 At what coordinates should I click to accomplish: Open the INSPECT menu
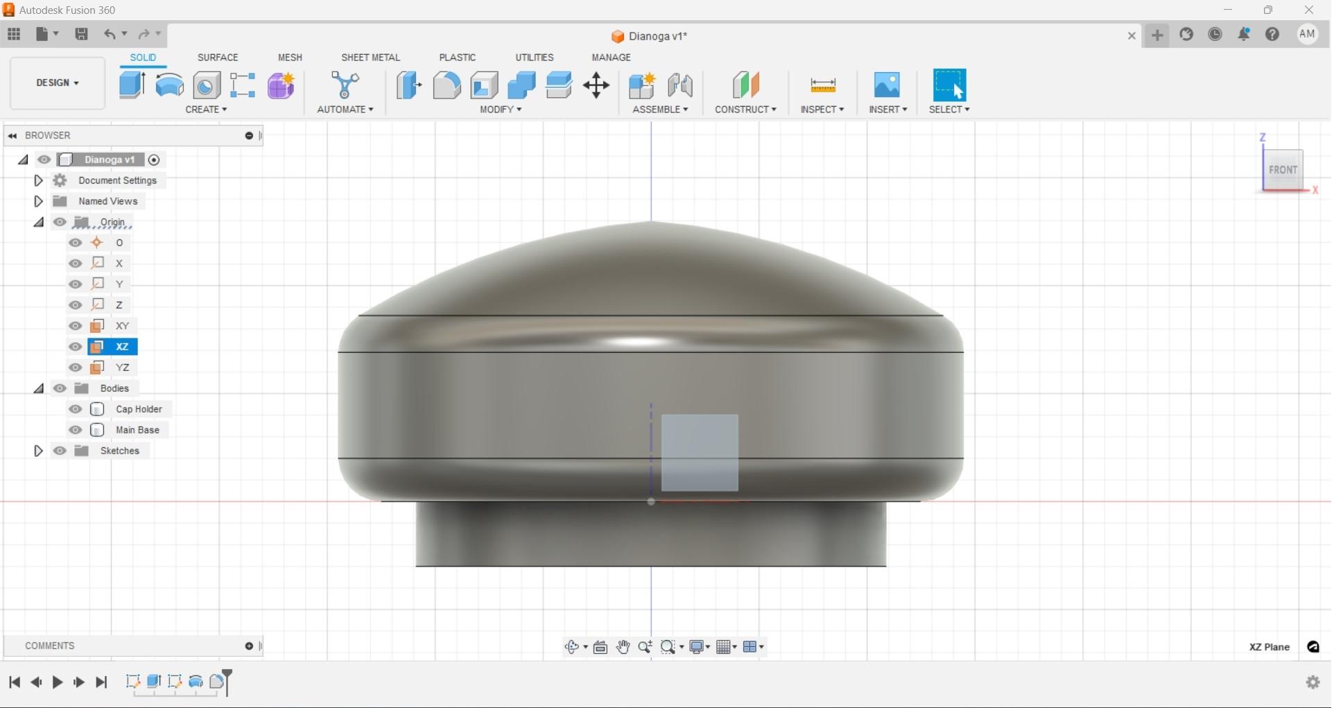pyautogui.click(x=822, y=110)
